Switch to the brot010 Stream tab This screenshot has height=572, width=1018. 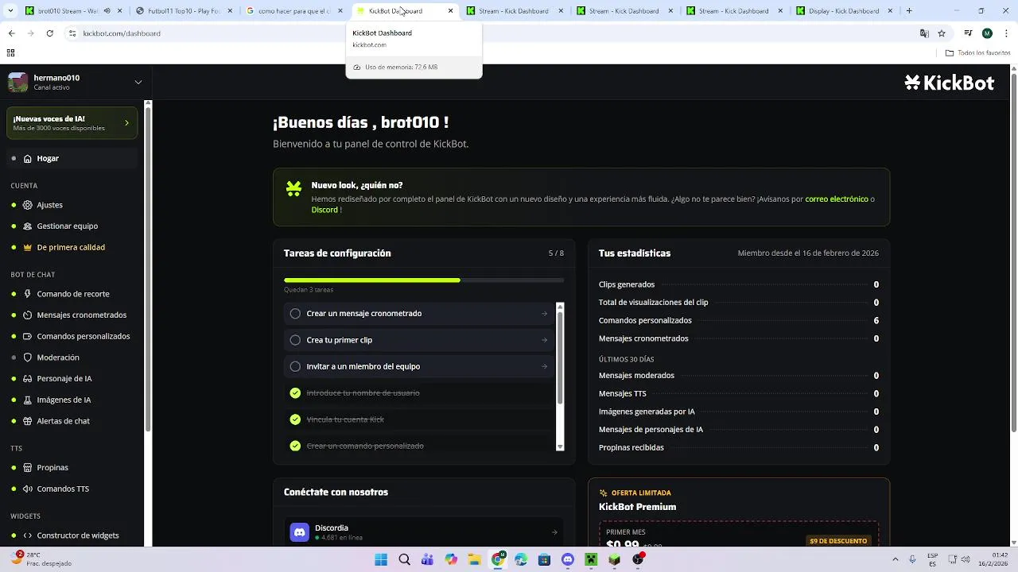point(68,11)
